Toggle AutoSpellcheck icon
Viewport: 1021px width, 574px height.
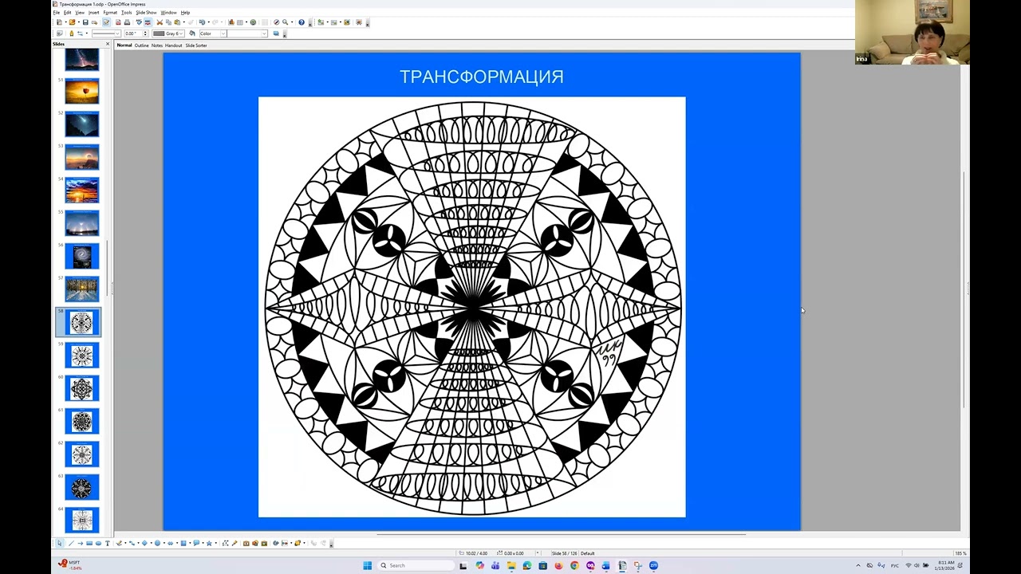point(148,22)
